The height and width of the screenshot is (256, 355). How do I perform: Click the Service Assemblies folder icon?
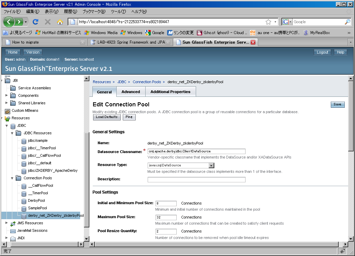13,88
